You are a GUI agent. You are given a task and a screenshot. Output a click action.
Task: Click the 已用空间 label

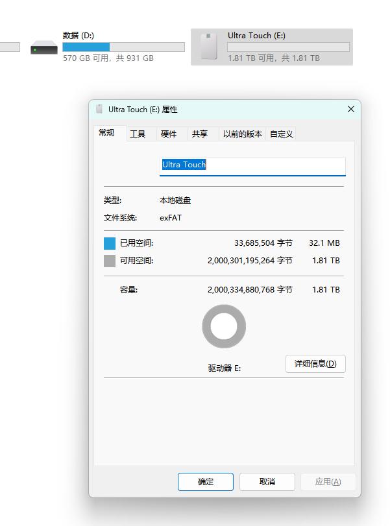[137, 243]
